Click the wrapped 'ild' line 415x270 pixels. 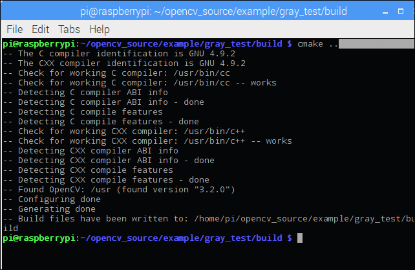10,228
